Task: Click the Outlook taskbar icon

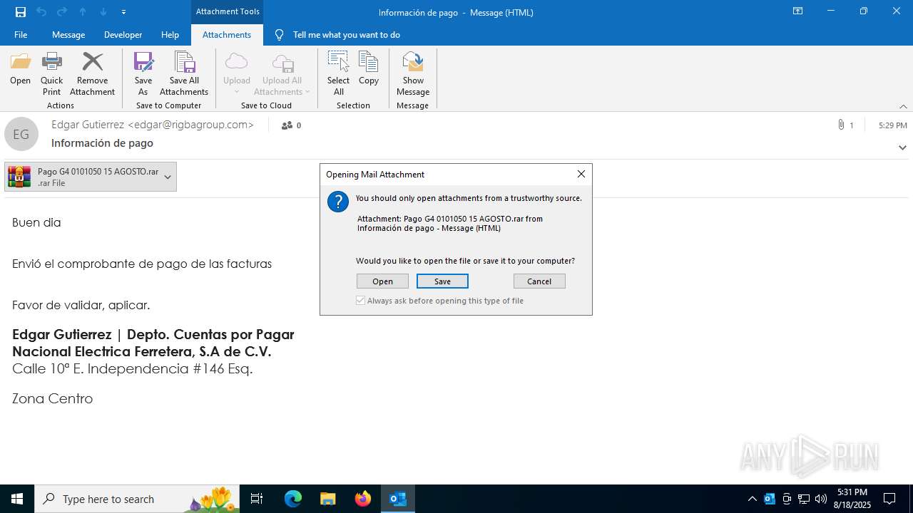Action: [398, 499]
